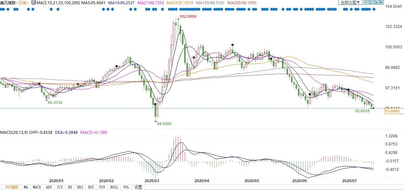
Task: Open the KD indicator tab
Action: [x=69, y=187]
